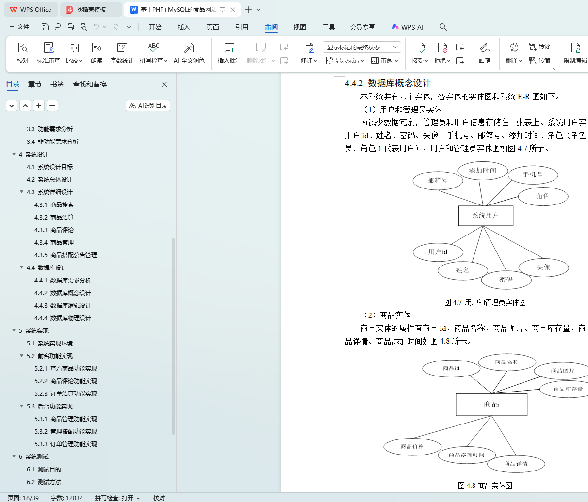Switch to the 找稻壳模板 window tab
588x502 pixels.
91,10
